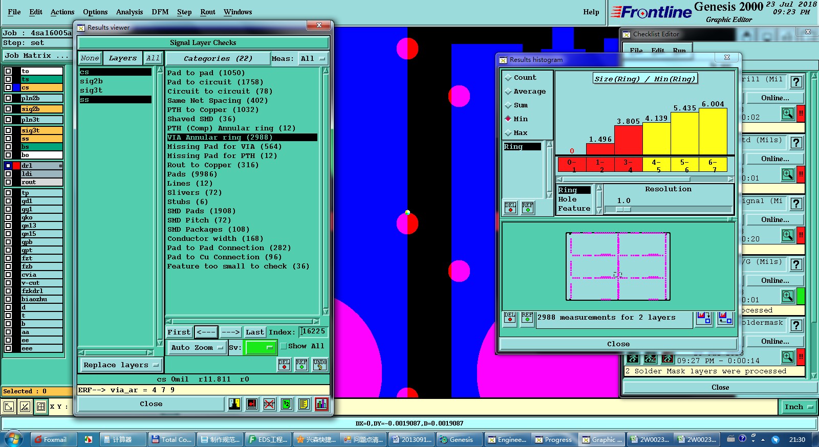This screenshot has height=447, width=819.
Task: Select Shaved SMD (36) category
Action: pyautogui.click(x=201, y=119)
